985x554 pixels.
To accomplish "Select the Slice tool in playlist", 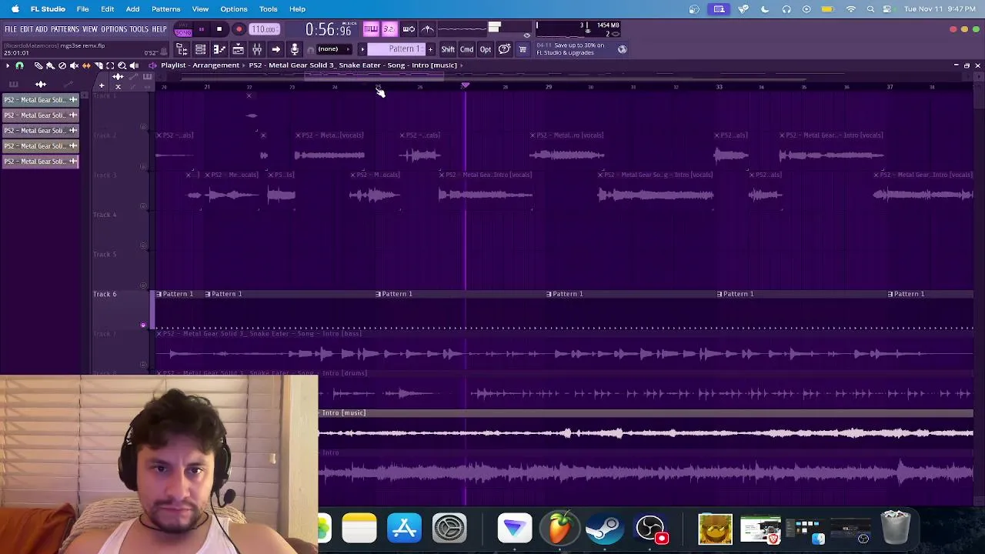I will (x=98, y=65).
